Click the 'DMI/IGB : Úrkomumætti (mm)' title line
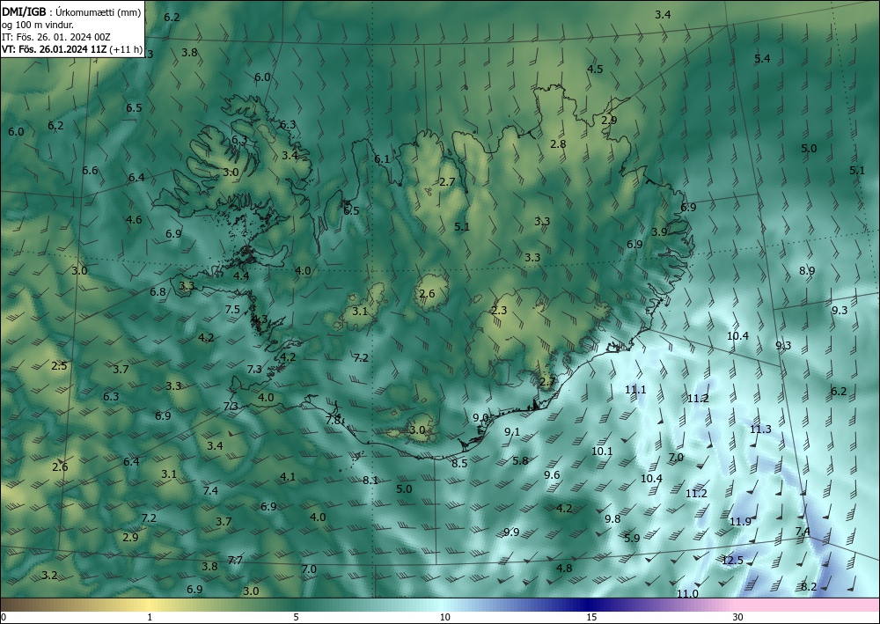This screenshot has width=880, height=624. [x=71, y=12]
